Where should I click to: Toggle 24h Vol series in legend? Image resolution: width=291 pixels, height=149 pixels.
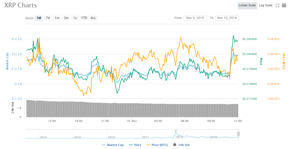coord(181,145)
